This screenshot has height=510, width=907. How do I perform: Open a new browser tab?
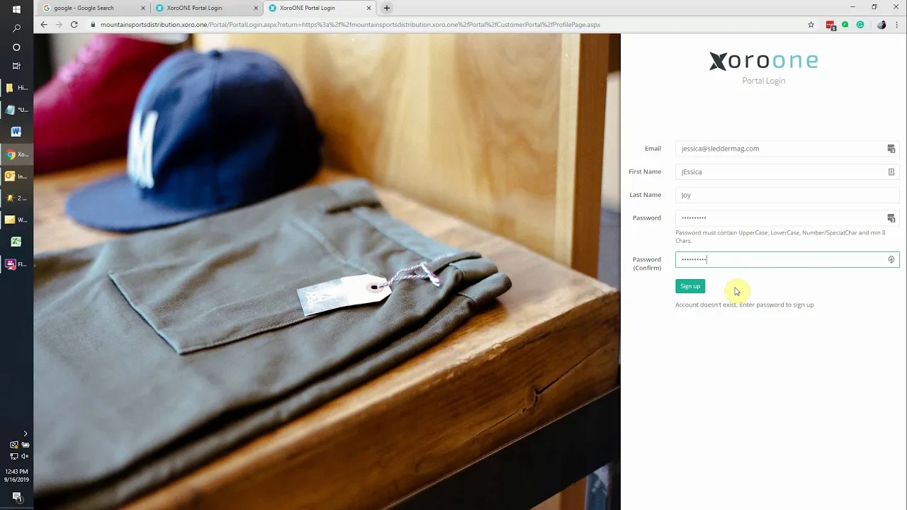pyautogui.click(x=386, y=8)
